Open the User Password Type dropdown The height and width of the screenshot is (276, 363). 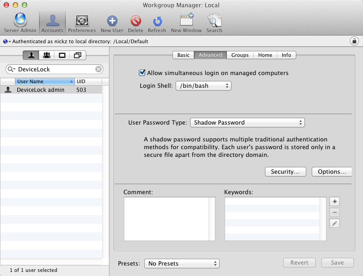click(x=247, y=122)
